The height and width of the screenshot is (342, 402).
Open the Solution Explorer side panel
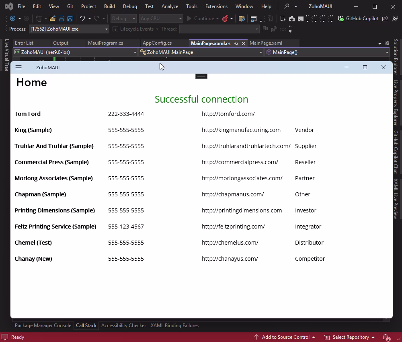[396, 57]
